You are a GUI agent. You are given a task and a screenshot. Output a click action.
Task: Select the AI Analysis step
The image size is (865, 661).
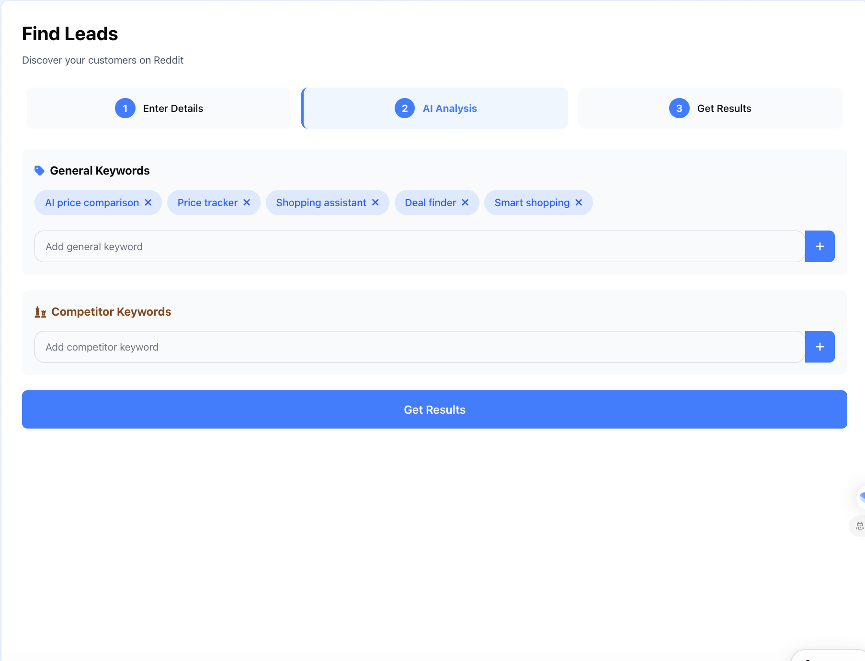pos(435,108)
